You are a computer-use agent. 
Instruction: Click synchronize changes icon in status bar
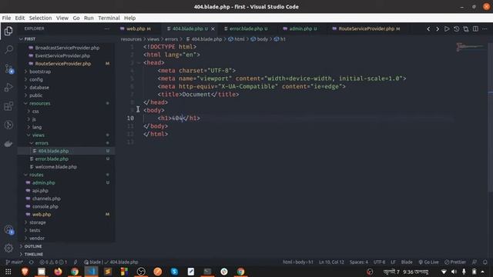(x=32, y=262)
